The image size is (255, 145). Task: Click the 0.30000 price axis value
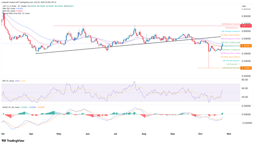246,54
